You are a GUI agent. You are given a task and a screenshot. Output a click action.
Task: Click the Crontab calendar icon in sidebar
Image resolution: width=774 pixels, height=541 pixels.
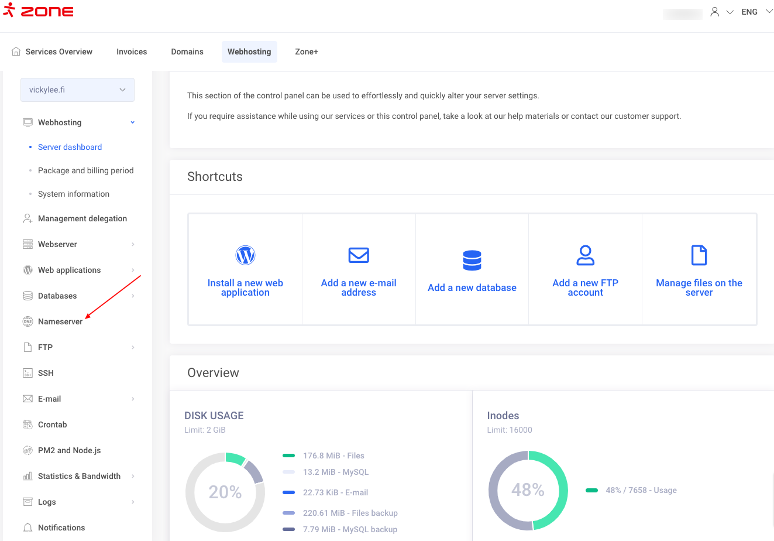(x=27, y=424)
